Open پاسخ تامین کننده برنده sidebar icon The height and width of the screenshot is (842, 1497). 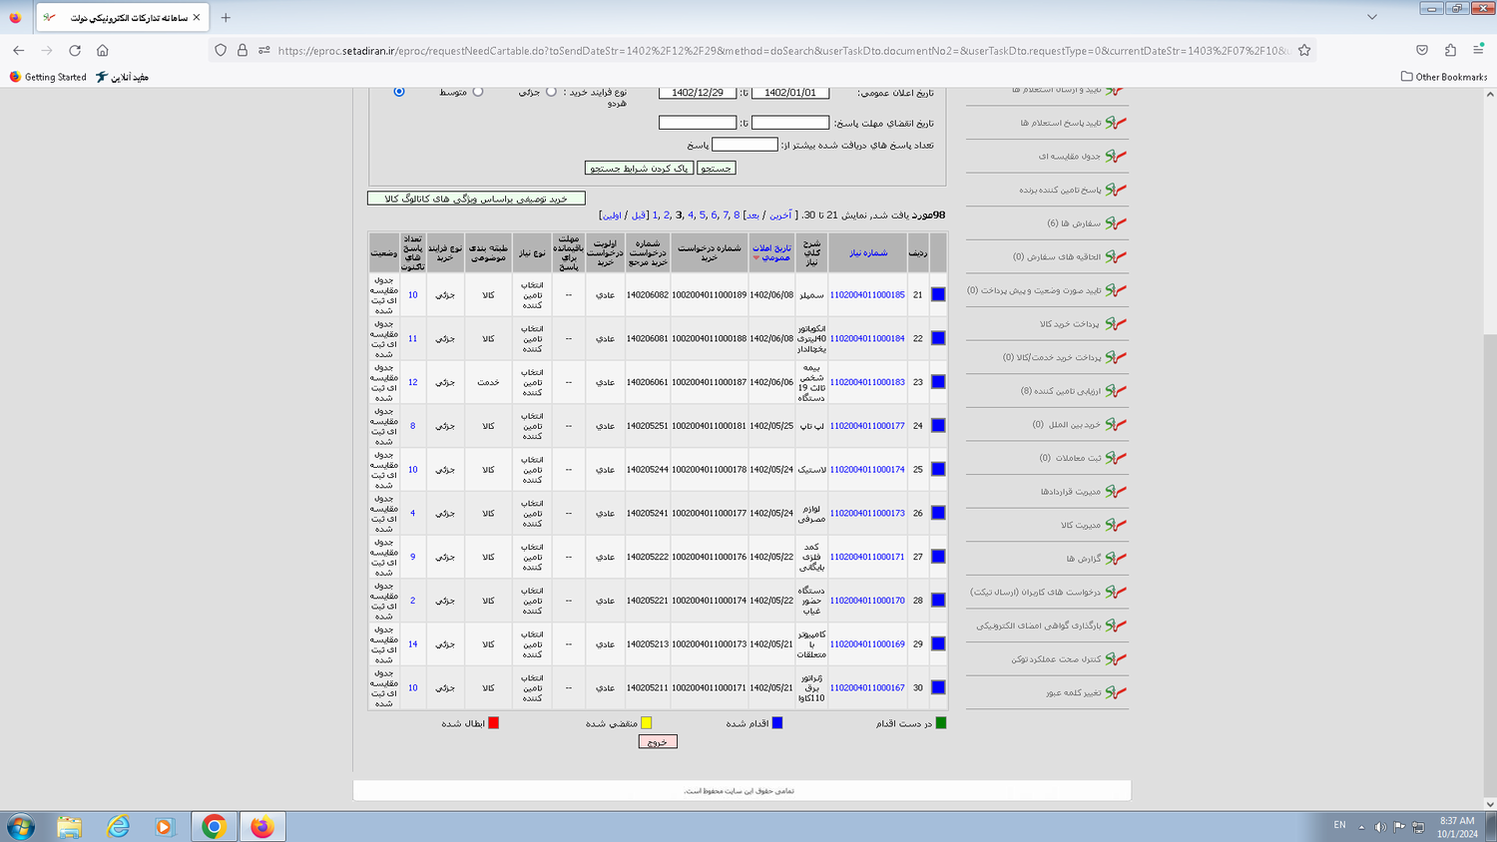coord(1116,190)
